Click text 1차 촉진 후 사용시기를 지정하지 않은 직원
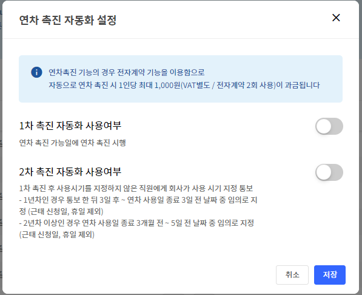This screenshot has height=295, width=362. click(x=136, y=188)
